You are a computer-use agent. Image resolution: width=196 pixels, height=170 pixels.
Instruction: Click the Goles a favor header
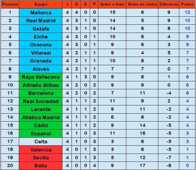tap(112, 4)
